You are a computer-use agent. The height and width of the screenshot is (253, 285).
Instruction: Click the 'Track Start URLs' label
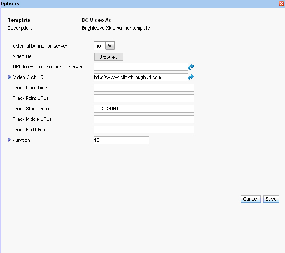31,109
